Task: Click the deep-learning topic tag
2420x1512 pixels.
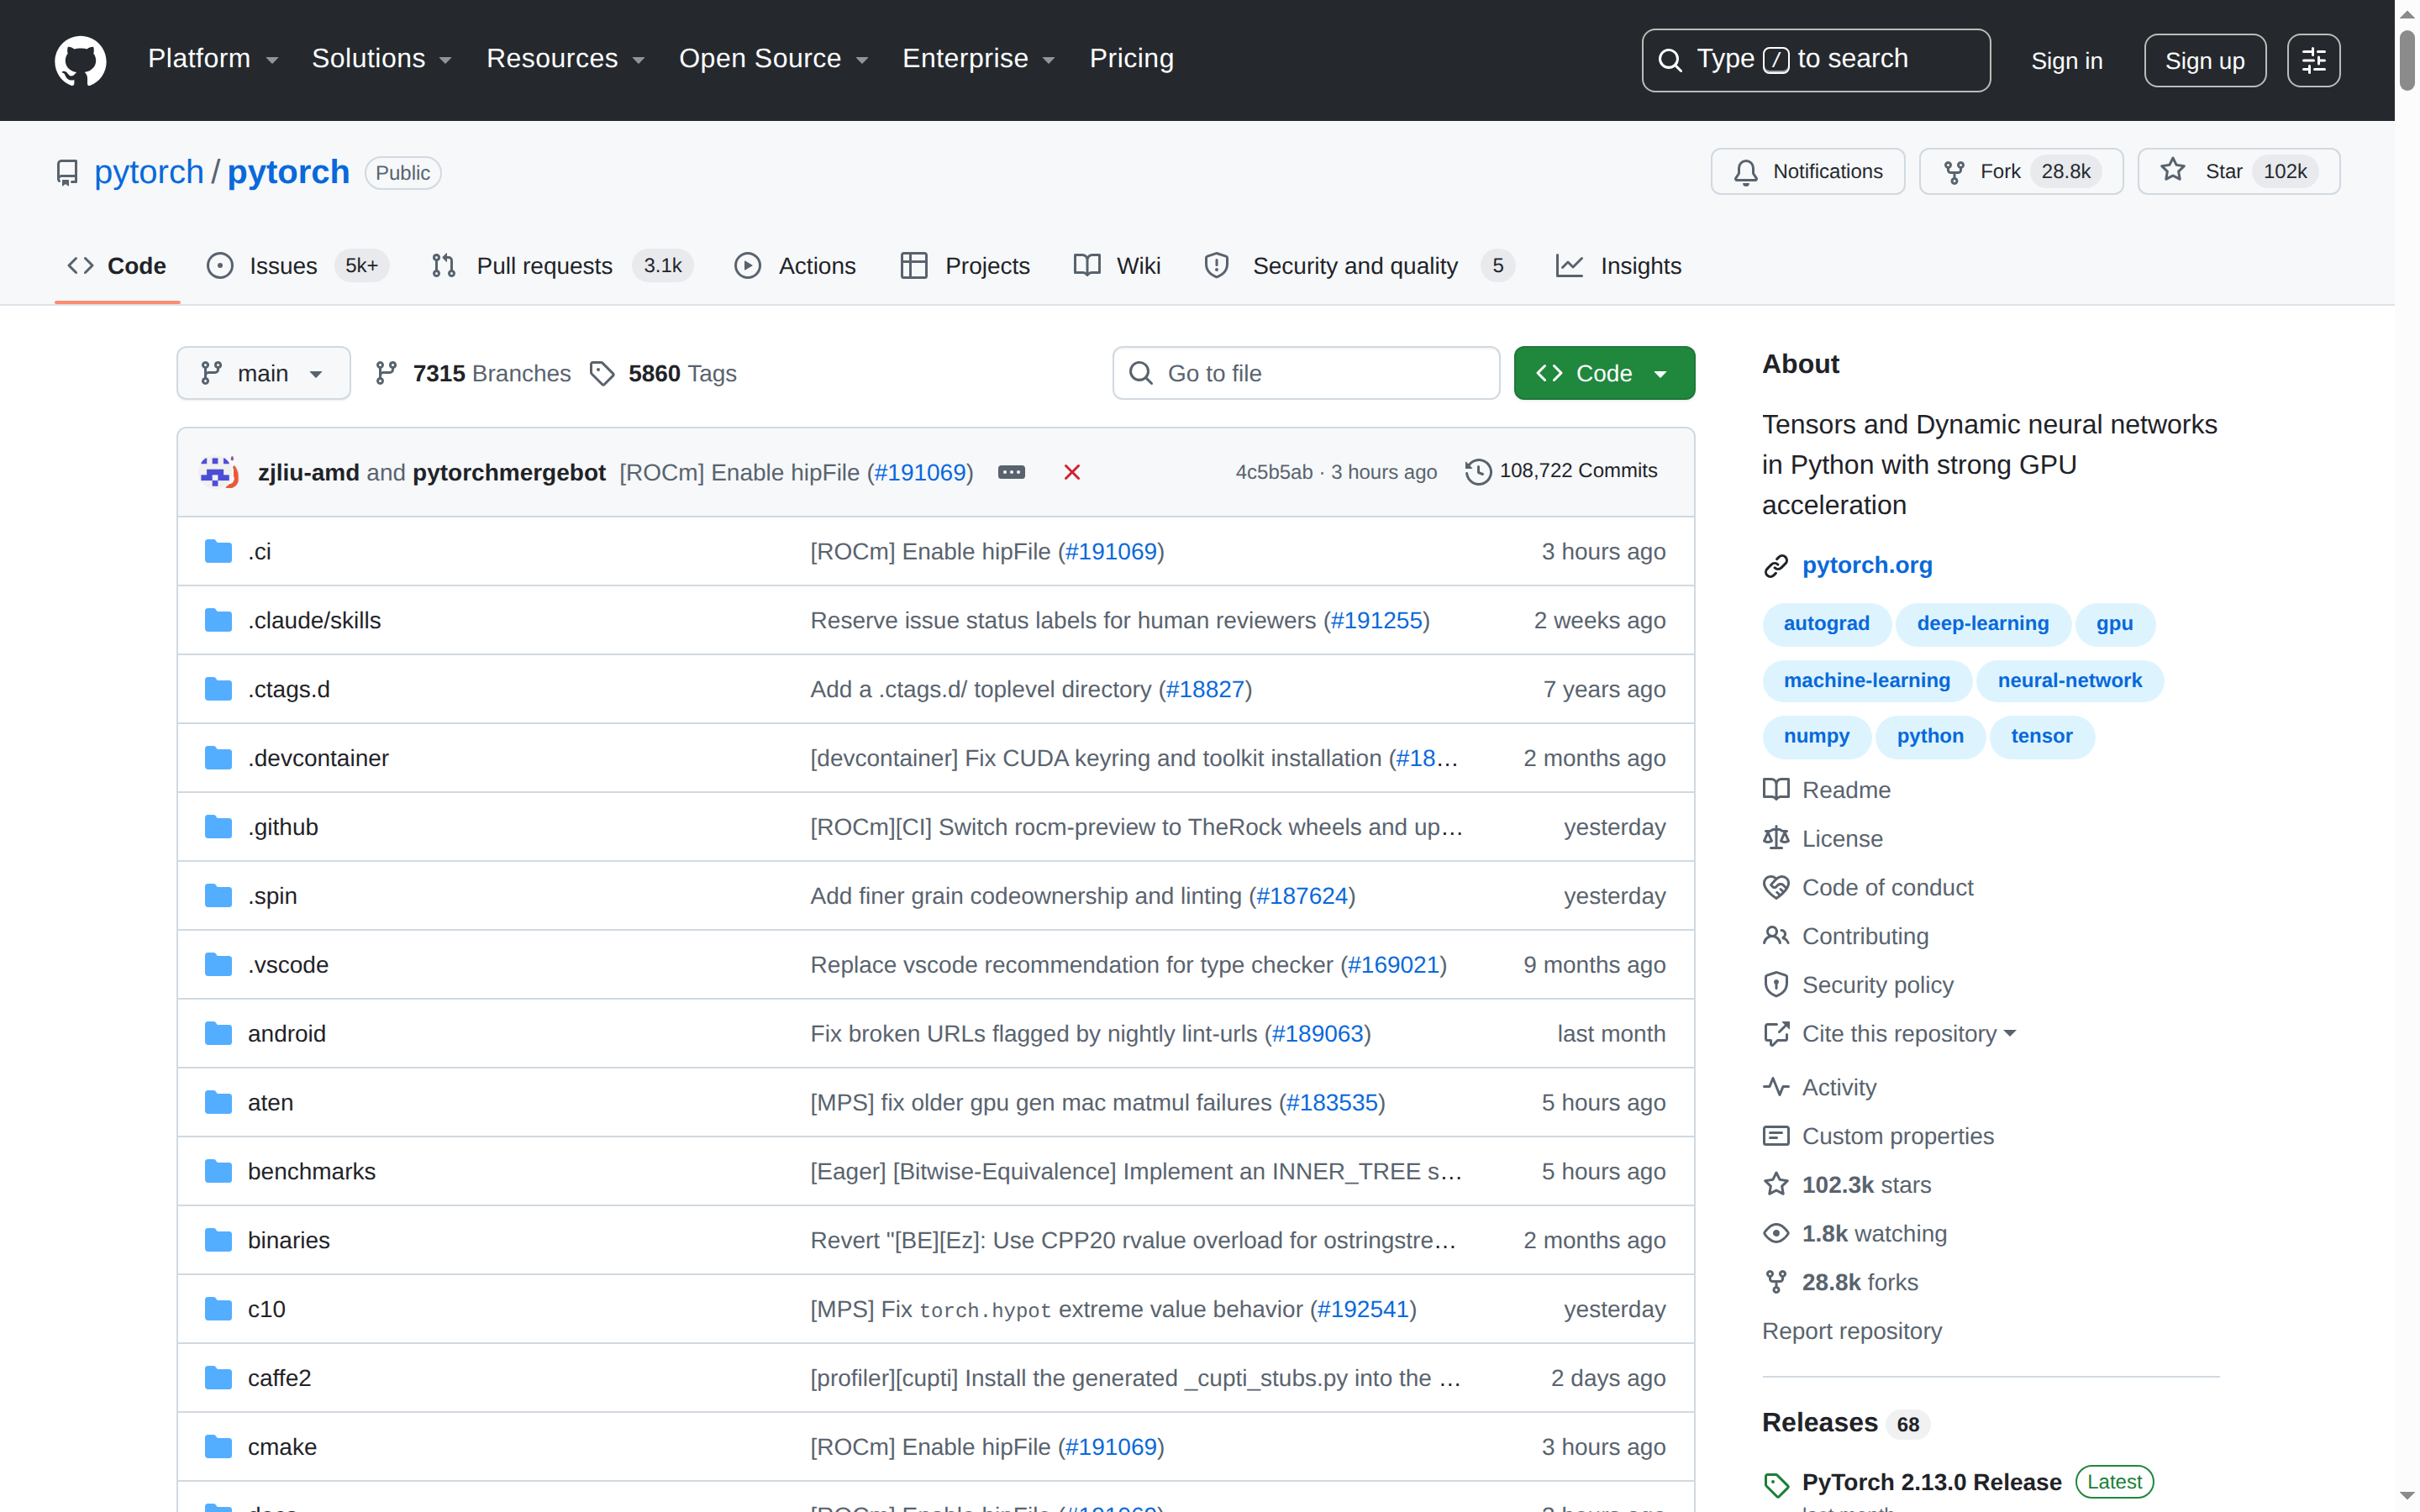Action: tap(1982, 624)
